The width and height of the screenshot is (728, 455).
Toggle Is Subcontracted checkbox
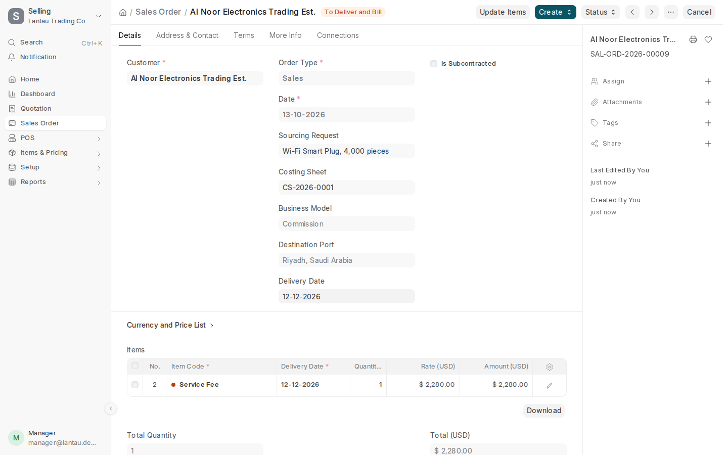(434, 64)
